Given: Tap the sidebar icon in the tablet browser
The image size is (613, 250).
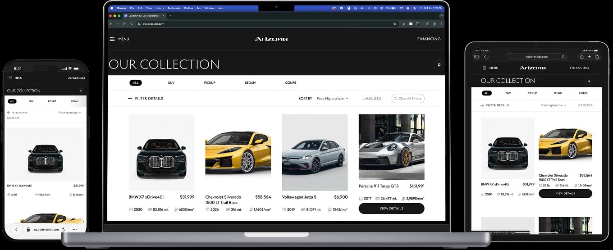Looking at the screenshot, I should click(476, 57).
